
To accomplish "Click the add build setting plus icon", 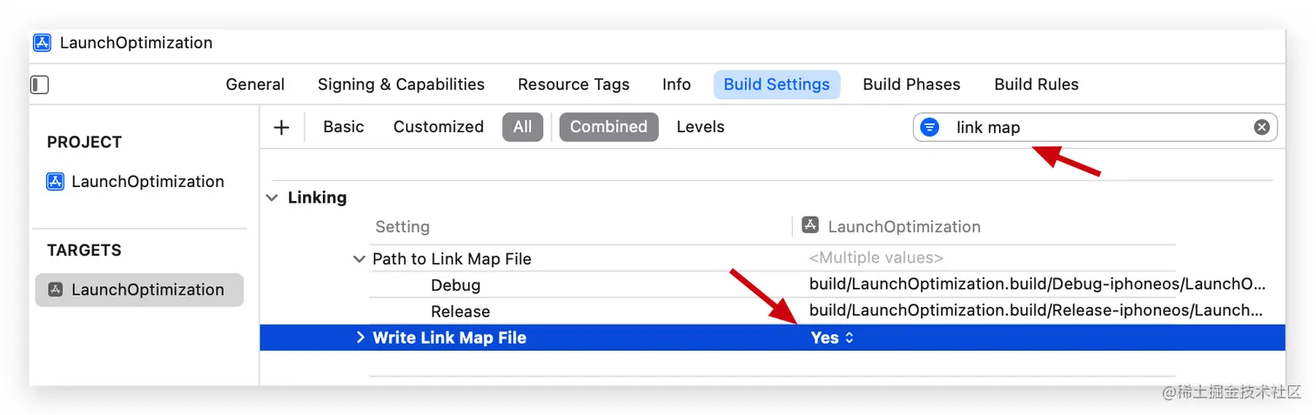I will (x=281, y=127).
